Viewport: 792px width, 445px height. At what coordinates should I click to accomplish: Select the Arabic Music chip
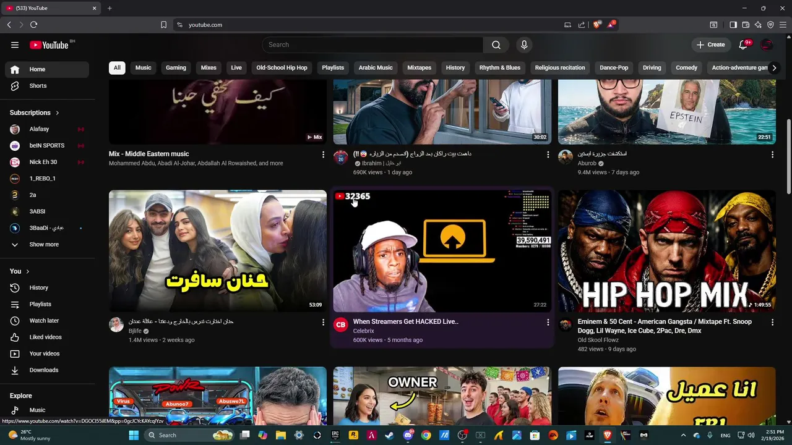click(x=376, y=67)
